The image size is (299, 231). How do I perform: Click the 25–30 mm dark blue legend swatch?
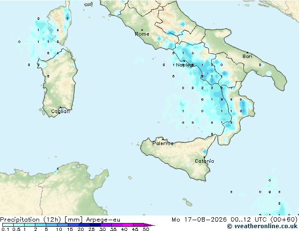95,225
